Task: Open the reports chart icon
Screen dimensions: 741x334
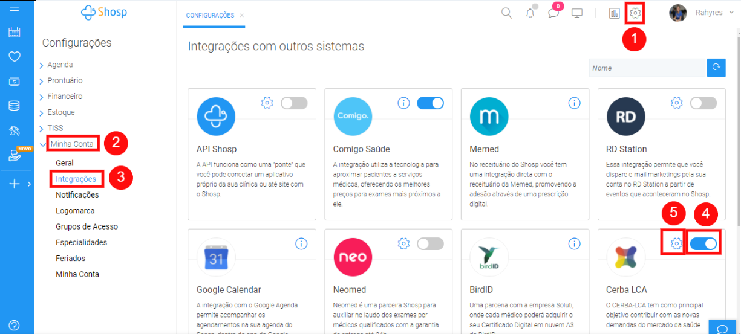Action: tap(615, 13)
